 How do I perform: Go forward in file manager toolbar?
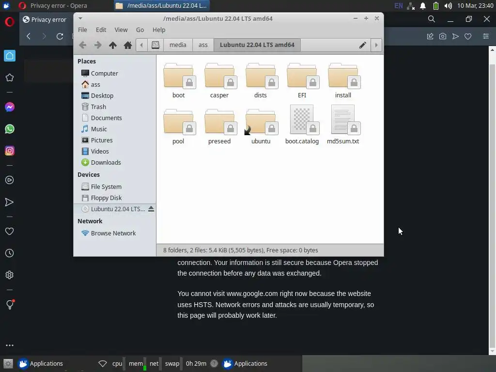click(98, 45)
